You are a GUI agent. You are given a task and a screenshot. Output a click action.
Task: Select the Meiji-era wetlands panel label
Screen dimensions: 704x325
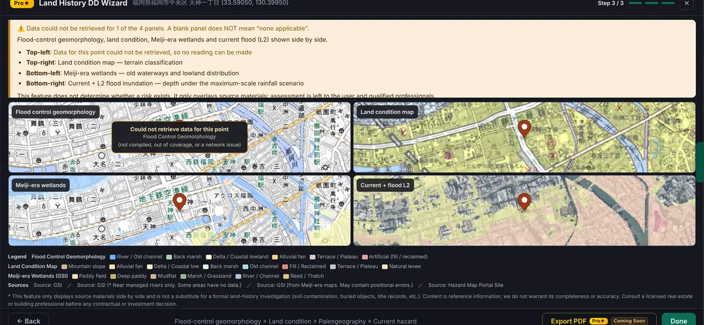pos(41,185)
